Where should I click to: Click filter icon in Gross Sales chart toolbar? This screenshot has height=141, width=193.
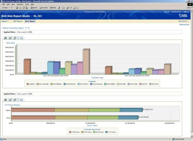coord(22,38)
